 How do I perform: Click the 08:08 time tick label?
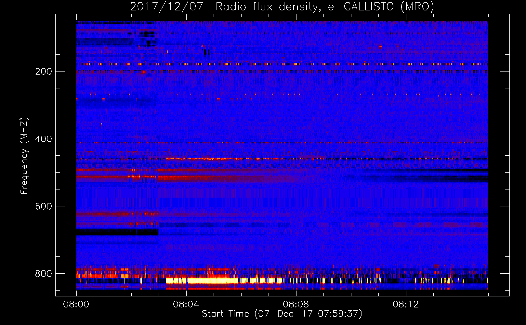pos(296,305)
